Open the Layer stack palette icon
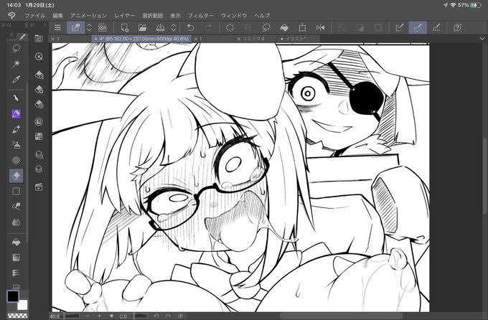 tap(39, 169)
